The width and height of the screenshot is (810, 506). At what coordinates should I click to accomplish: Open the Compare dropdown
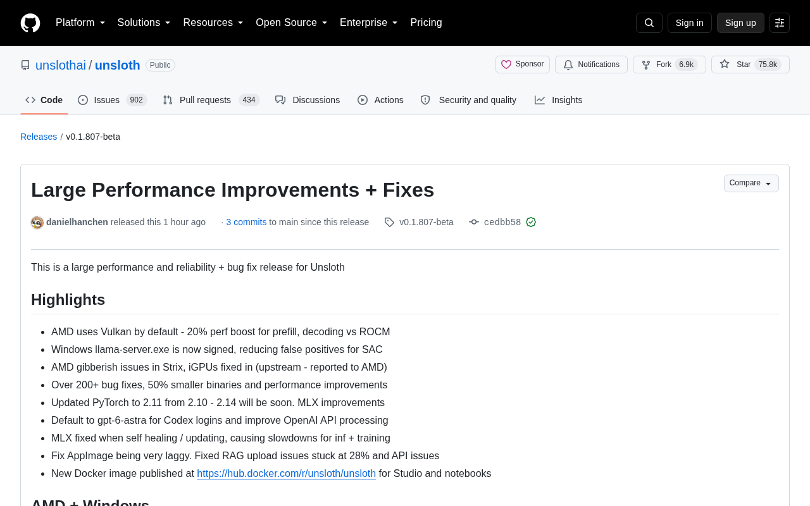tap(751, 183)
